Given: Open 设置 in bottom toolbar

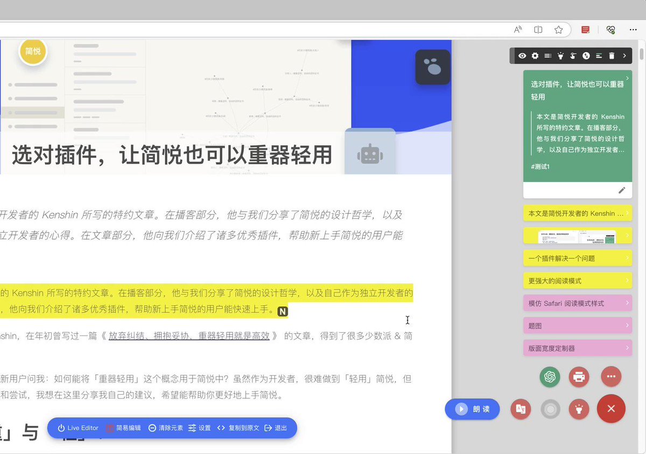Looking at the screenshot, I should (200, 428).
